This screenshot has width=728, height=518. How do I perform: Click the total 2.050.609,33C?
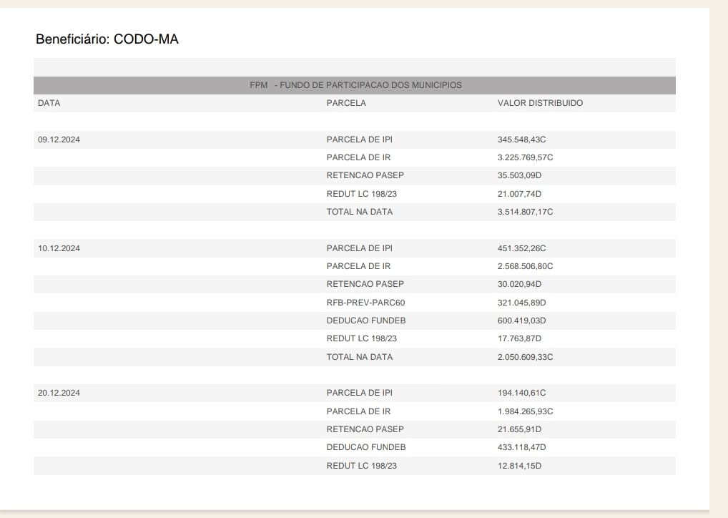[525, 357]
